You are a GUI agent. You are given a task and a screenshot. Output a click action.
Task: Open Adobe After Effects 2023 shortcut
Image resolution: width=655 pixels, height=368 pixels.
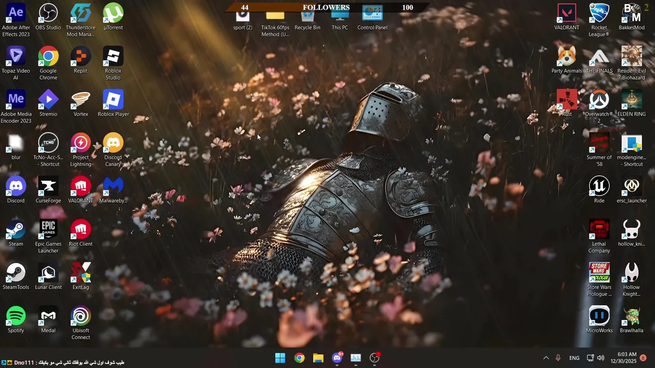16,20
